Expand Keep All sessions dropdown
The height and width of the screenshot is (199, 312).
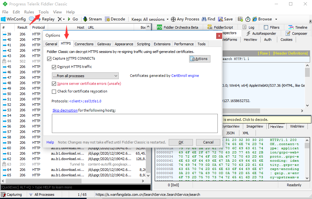point(167,19)
